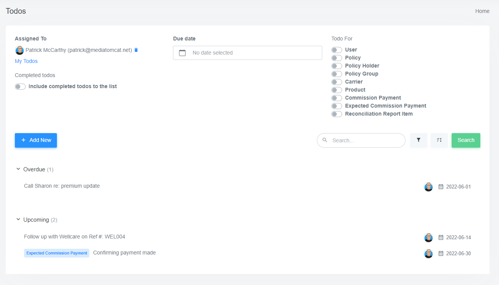Click the Add New button
499x285 pixels.
coord(36,140)
